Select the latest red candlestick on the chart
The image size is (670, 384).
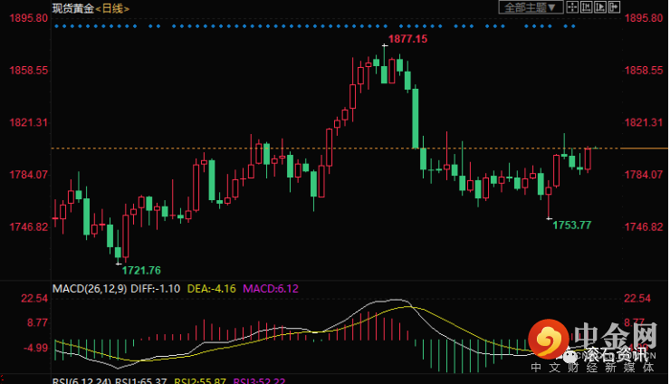pos(588,158)
